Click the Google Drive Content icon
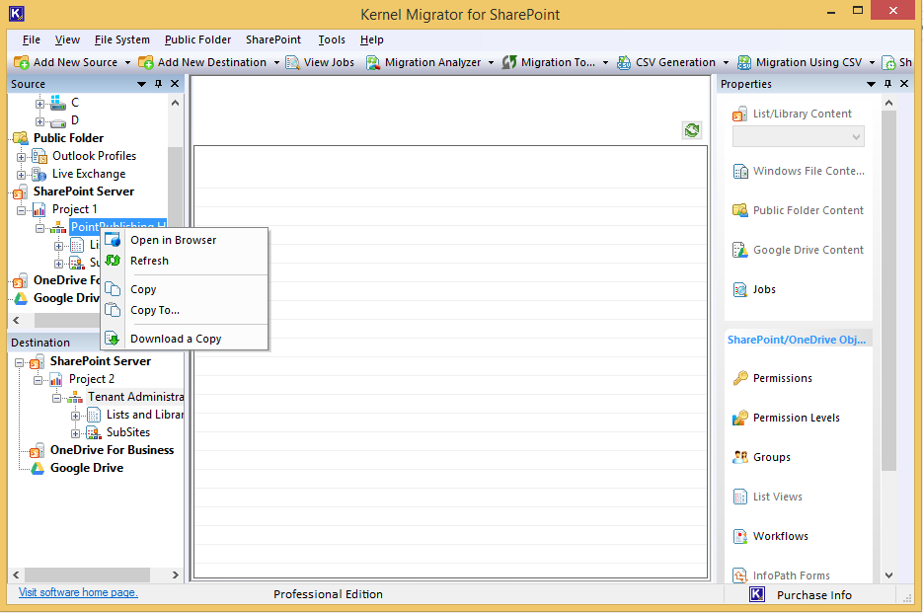The width and height of the screenshot is (923, 613). (740, 251)
